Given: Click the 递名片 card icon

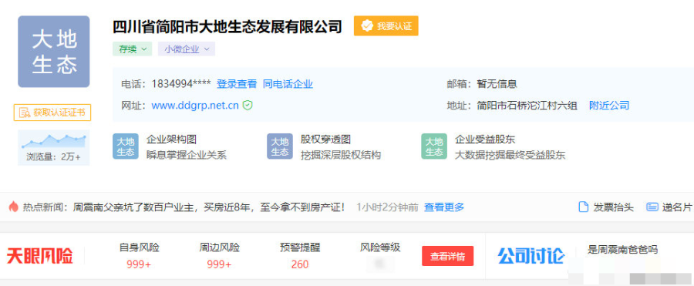Looking at the screenshot, I should point(652,207).
